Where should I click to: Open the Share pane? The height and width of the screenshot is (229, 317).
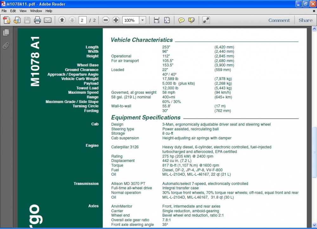tap(306, 20)
